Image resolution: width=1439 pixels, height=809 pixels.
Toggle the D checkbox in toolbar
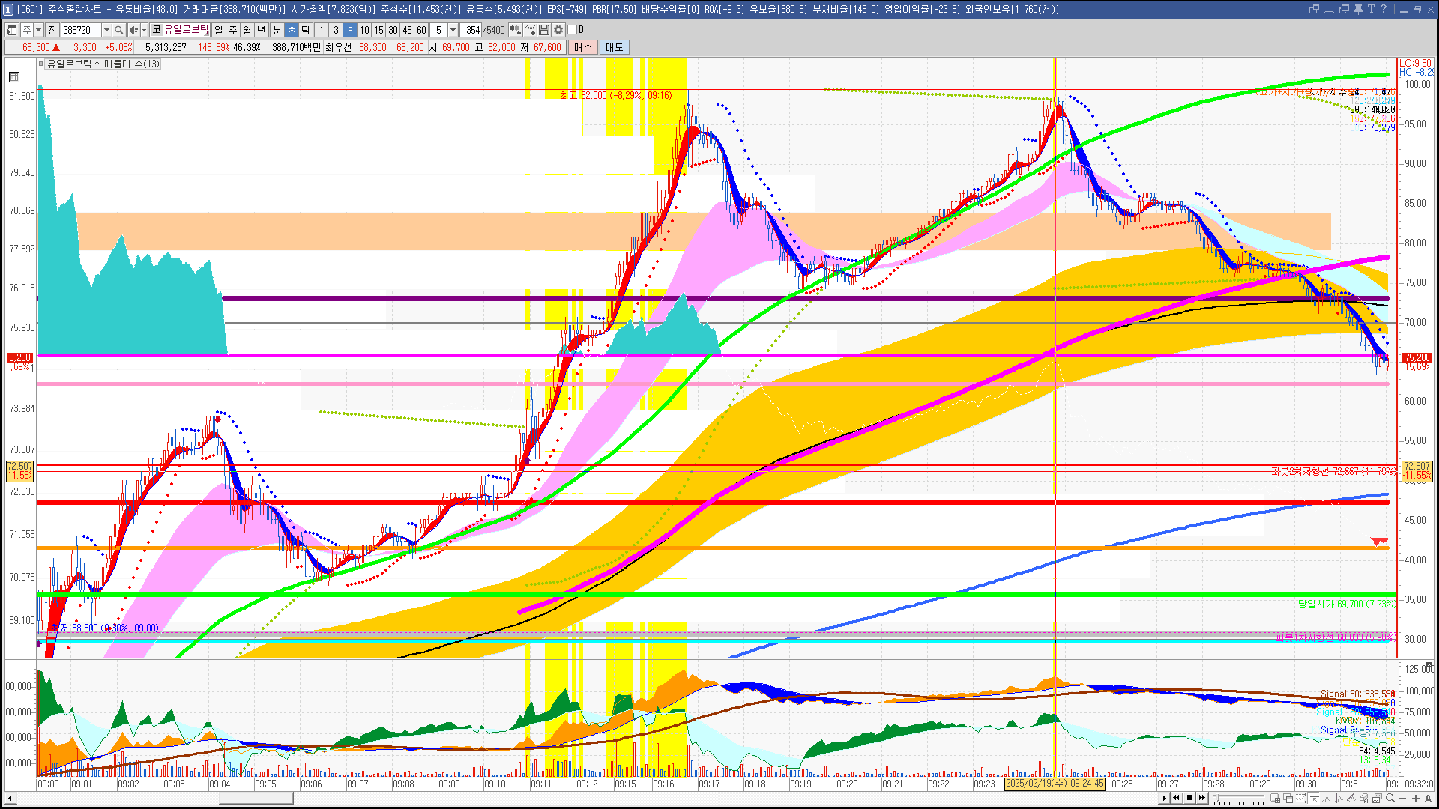[572, 30]
